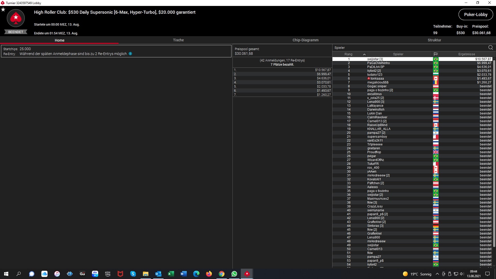
Task: Click the PokerStars taskbar icon
Action: 247,274
